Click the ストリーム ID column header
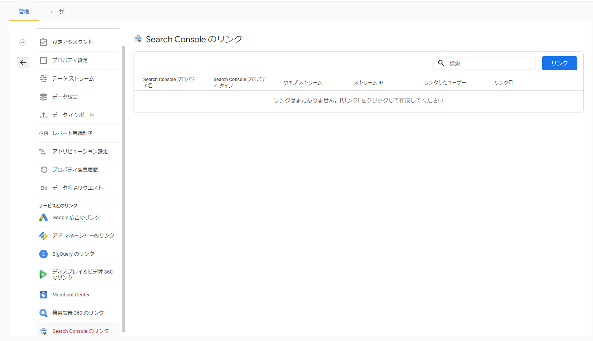The height and width of the screenshot is (341, 593). 368,83
